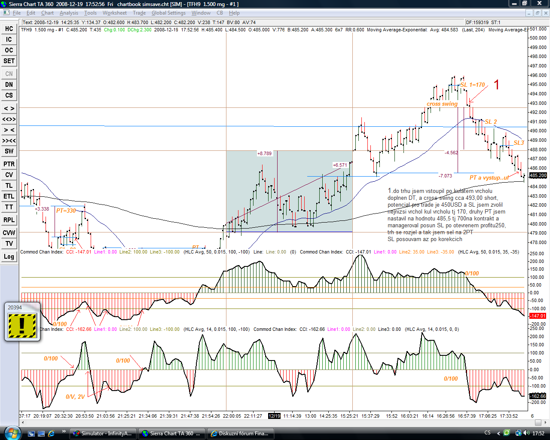The height and width of the screenshot is (440, 550).
Task: Show hidden tray icons arrow
Action: pyautogui.click(x=498, y=433)
